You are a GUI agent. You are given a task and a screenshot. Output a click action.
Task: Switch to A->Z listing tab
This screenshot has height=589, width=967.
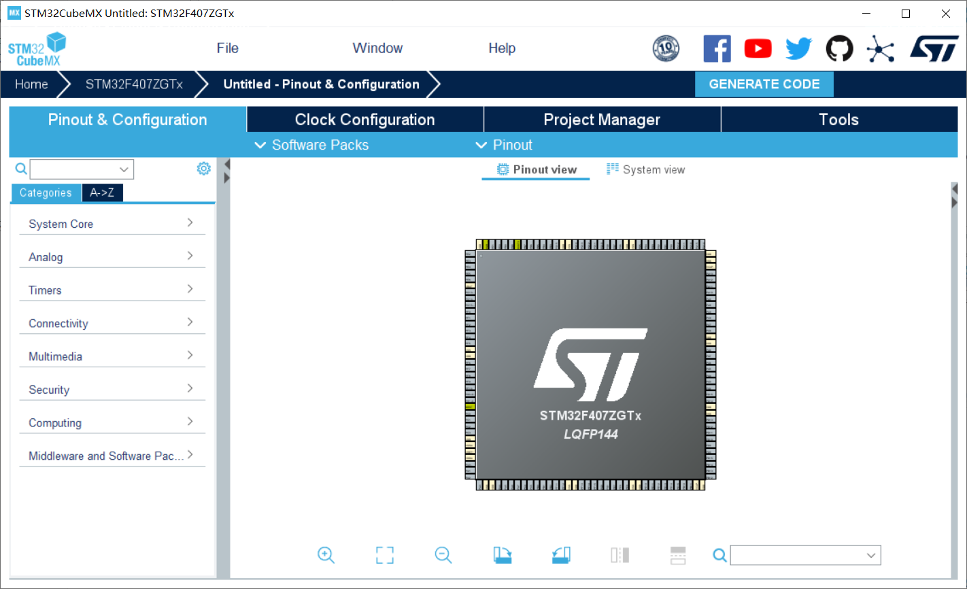102,193
